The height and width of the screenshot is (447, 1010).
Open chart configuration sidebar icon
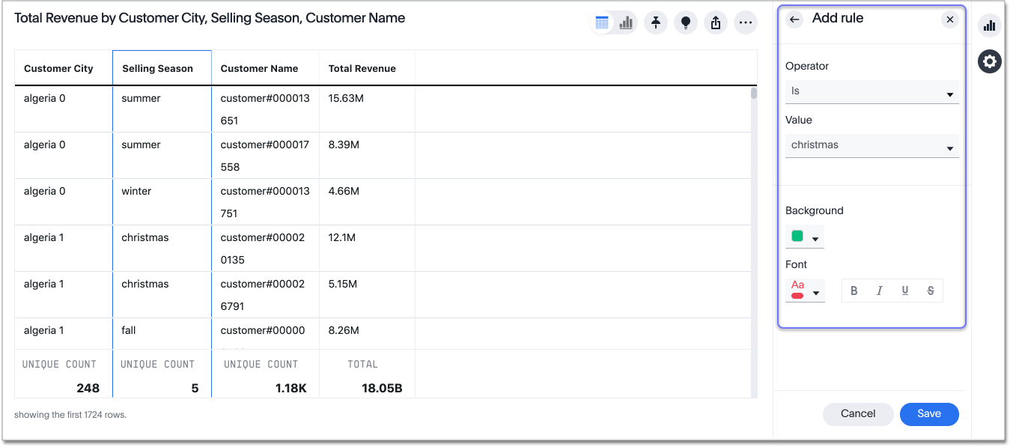pyautogui.click(x=990, y=25)
